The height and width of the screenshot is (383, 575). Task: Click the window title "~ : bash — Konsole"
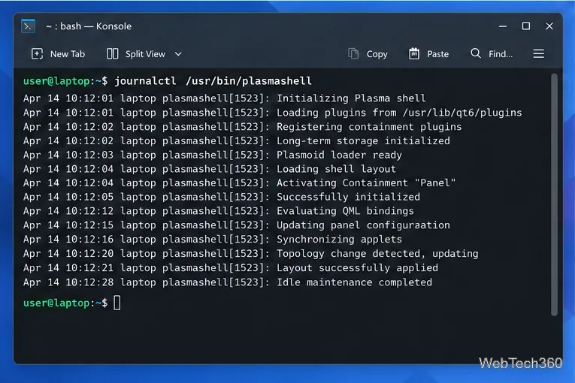pyautogui.click(x=89, y=26)
